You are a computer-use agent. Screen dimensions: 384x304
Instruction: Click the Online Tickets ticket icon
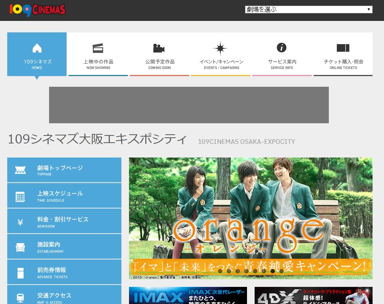(343, 48)
